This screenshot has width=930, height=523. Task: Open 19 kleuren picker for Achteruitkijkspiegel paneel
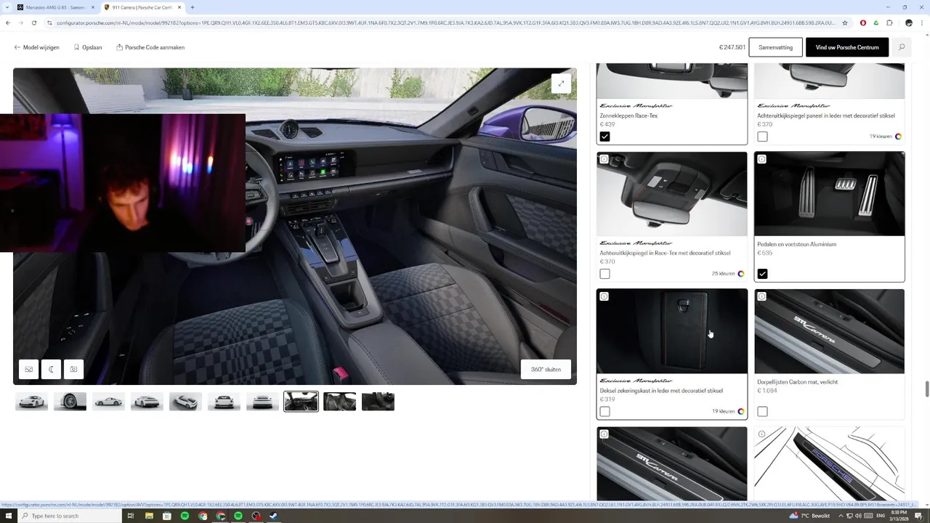[886, 137]
